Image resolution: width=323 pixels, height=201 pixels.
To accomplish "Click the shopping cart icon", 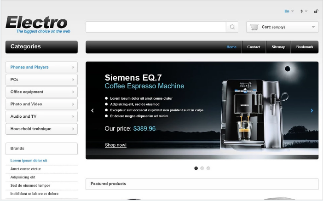I will [x=254, y=27].
